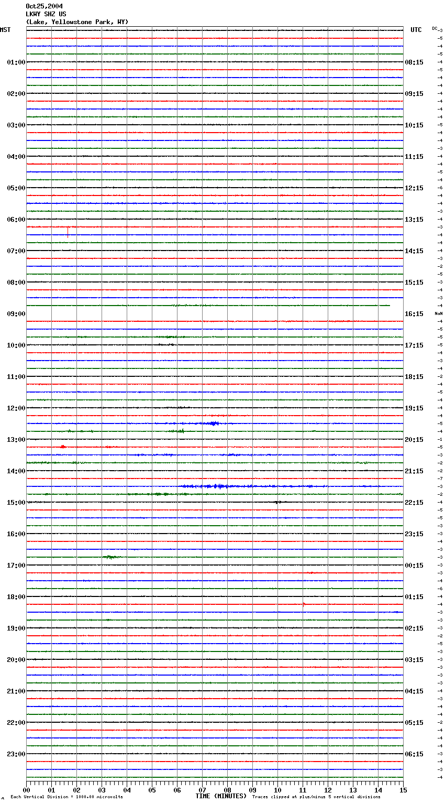Click the "13:00" MST hour label
The height and width of the screenshot is (804, 445).
(x=16, y=440)
